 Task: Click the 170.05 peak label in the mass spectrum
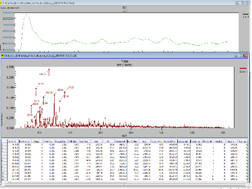click(x=70, y=87)
